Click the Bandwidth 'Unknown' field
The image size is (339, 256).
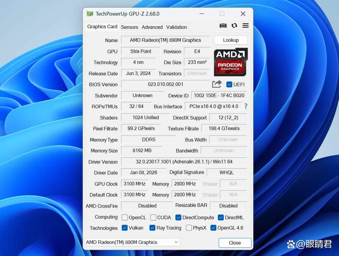click(x=224, y=150)
